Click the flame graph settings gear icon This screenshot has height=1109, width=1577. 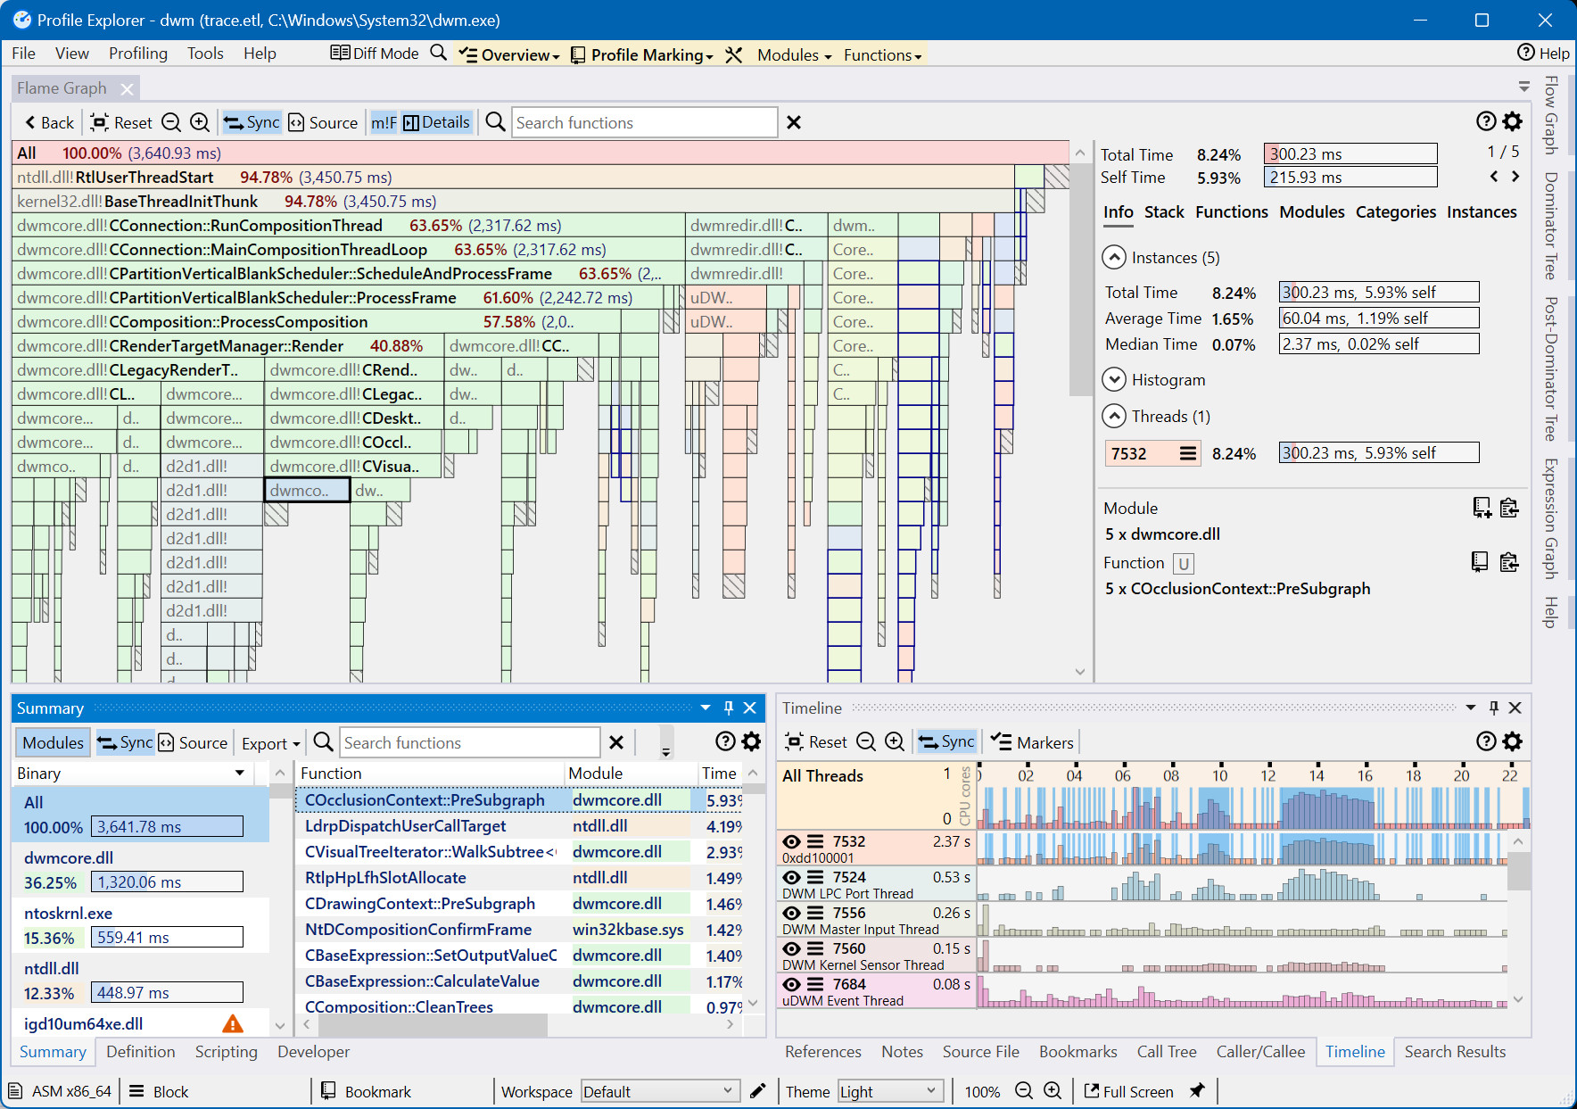[1513, 121]
